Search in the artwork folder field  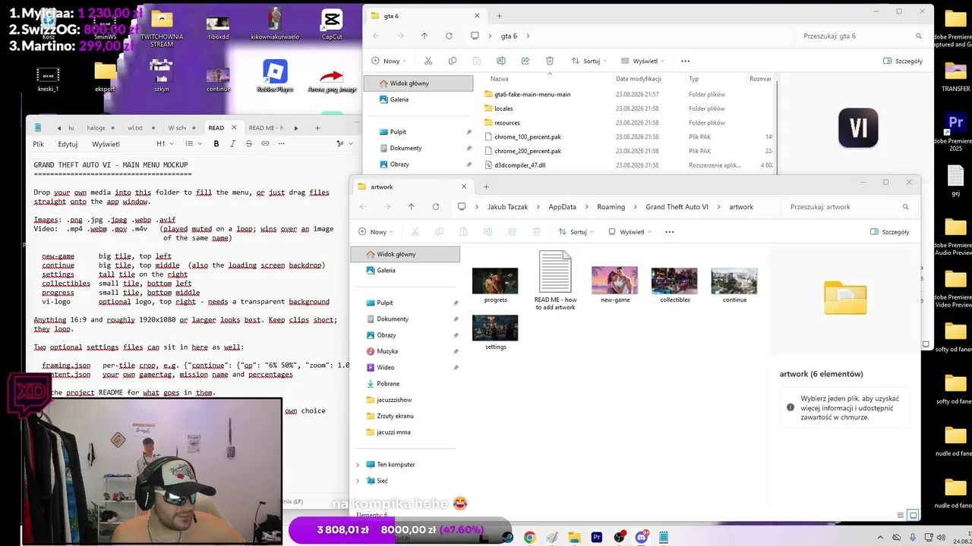click(x=848, y=207)
